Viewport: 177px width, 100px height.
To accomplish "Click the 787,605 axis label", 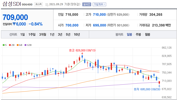I will [x=166, y=64].
